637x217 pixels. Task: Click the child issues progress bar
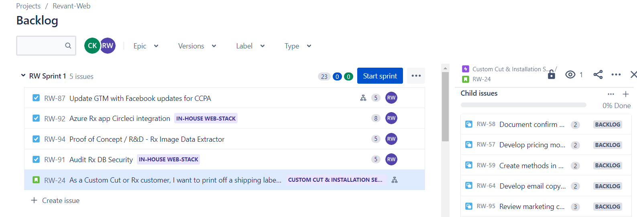click(523, 105)
